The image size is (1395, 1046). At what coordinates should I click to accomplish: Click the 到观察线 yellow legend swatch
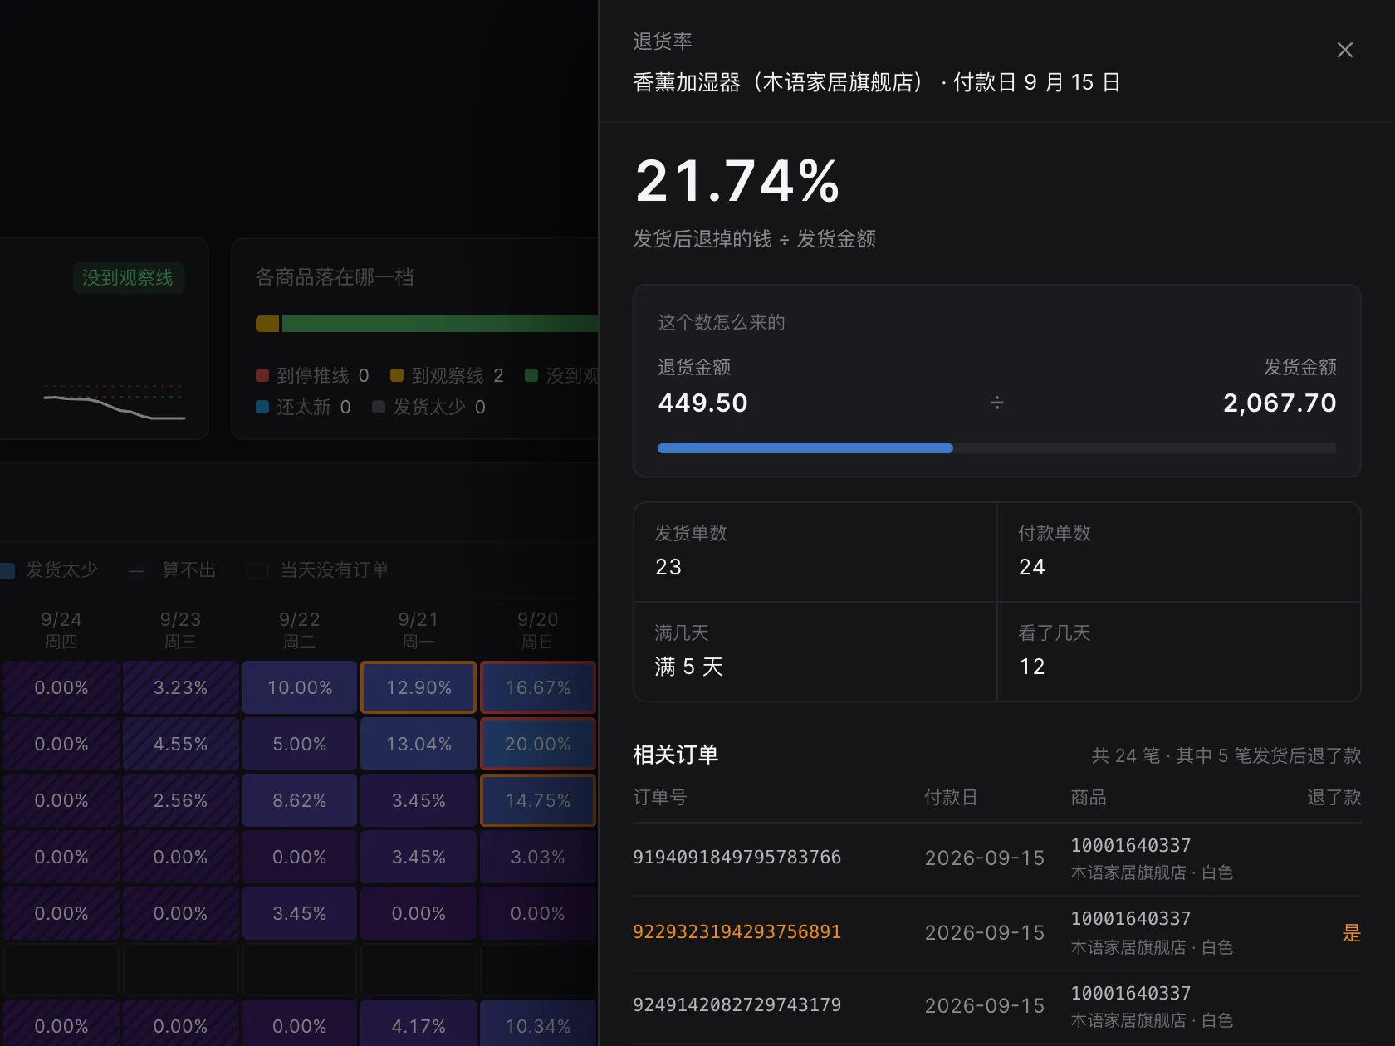[397, 375]
